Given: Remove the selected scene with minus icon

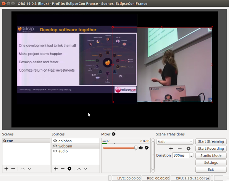Looking at the screenshot, I should click(13, 168).
